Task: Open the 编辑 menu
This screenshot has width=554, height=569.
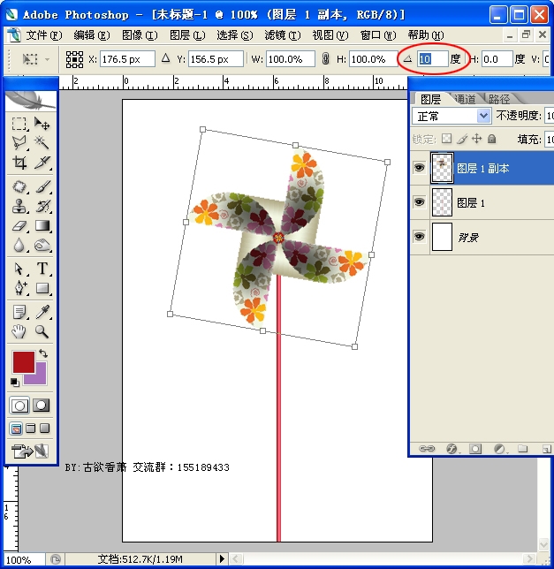Action: (x=91, y=35)
